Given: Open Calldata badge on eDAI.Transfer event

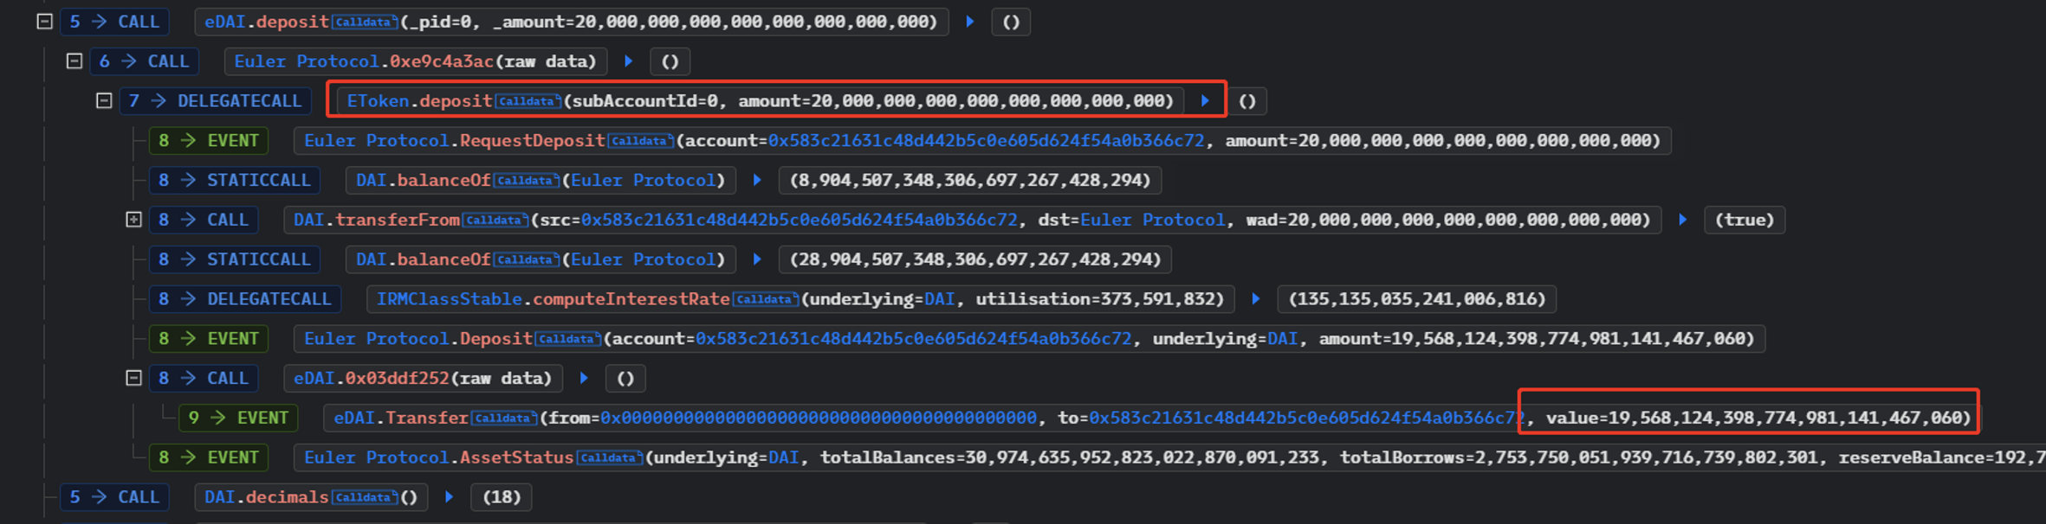Looking at the screenshot, I should 503,419.
